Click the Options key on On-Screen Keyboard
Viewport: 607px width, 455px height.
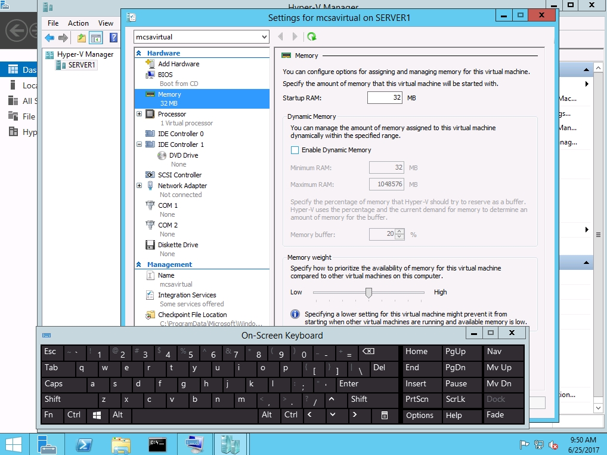[422, 415]
